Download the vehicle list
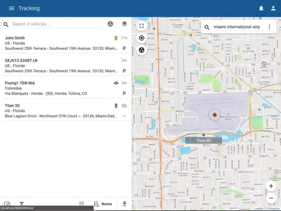281x211 pixels. coord(124,204)
